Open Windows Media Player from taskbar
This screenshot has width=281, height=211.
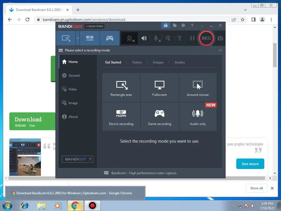tap(58, 206)
